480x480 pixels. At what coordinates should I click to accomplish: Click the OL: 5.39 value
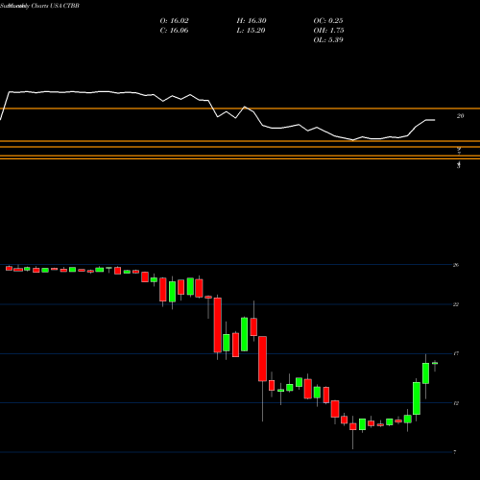coord(328,40)
